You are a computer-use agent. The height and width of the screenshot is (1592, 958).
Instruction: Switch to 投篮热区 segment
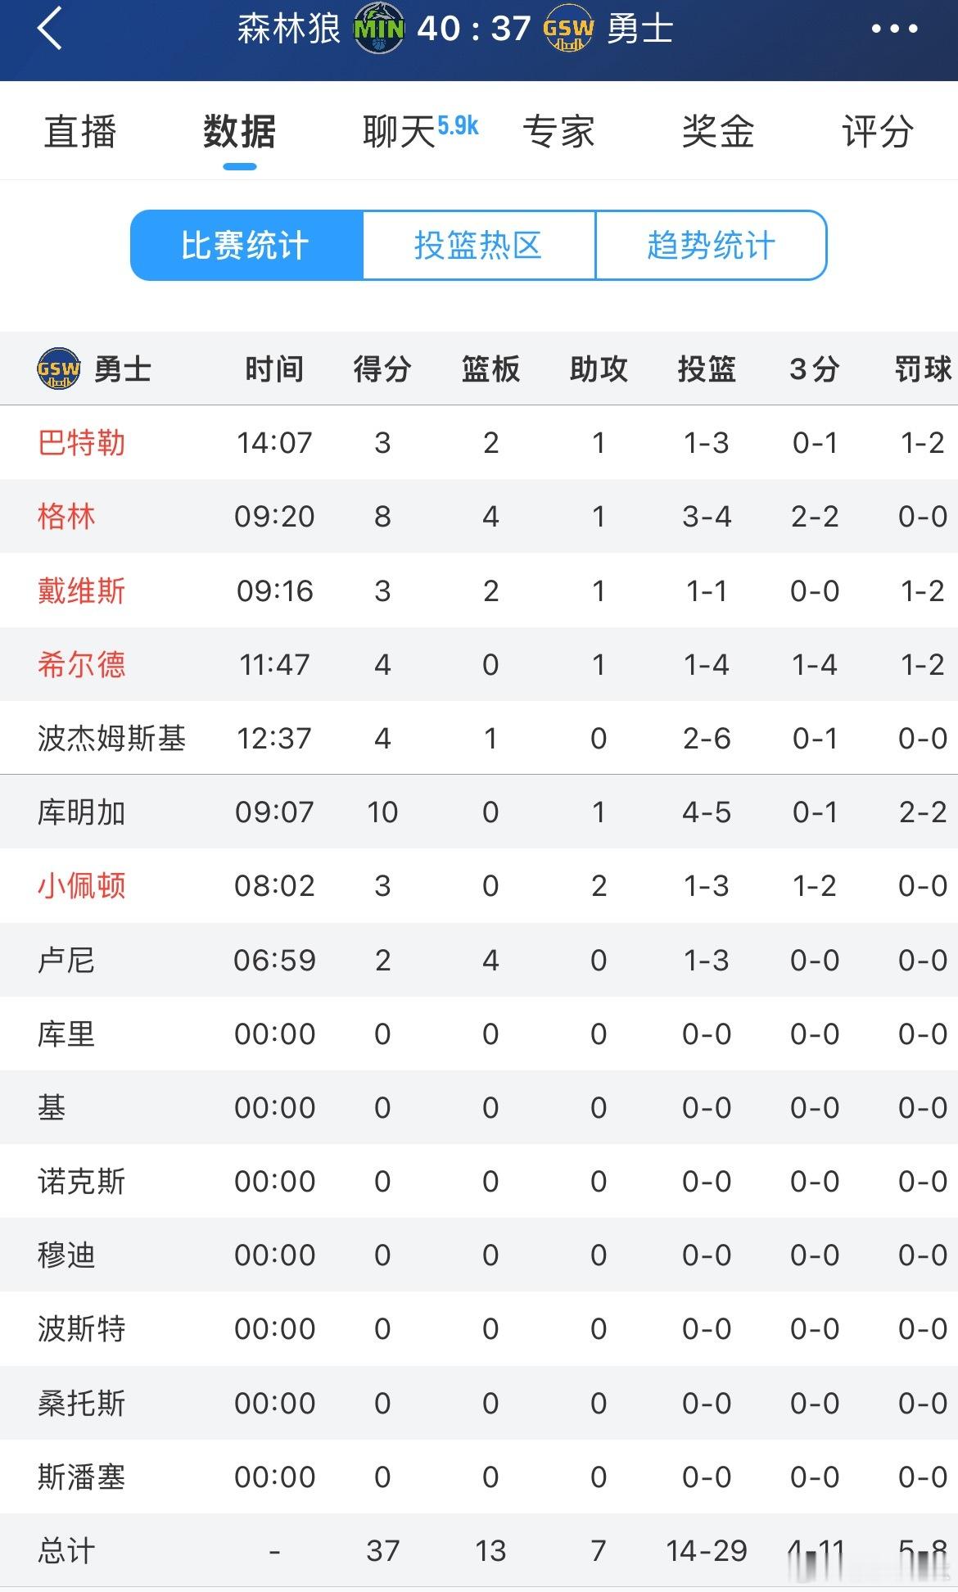(x=479, y=245)
